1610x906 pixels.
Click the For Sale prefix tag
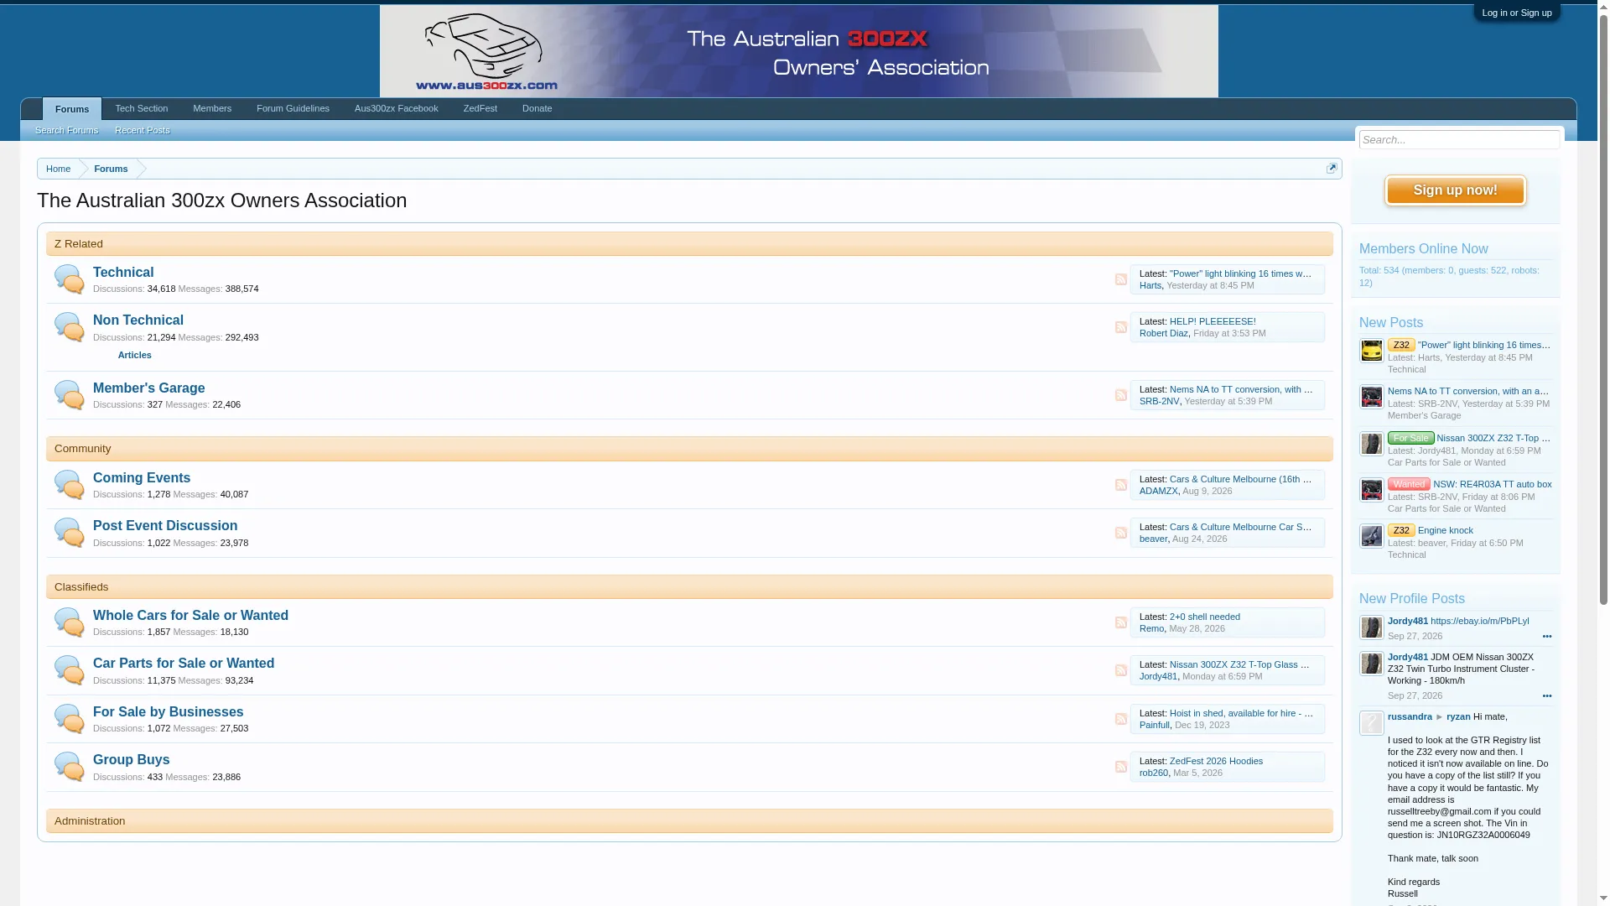1410,438
